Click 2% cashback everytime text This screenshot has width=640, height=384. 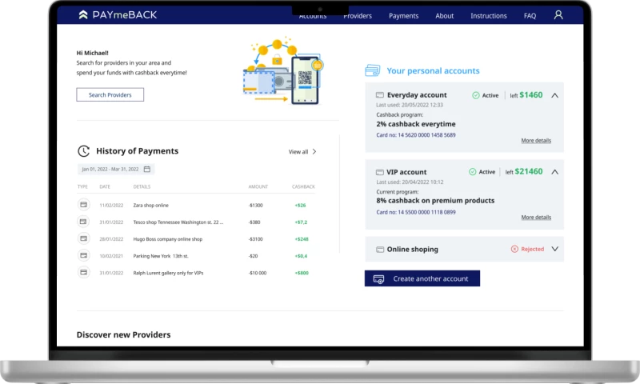click(416, 124)
